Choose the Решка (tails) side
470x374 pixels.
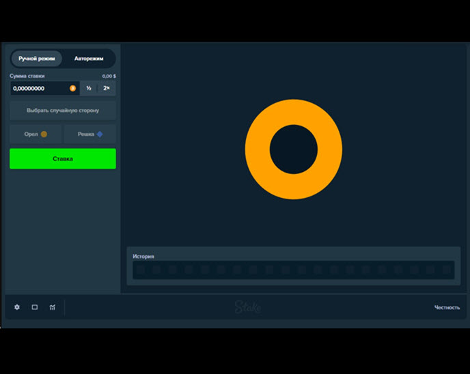tap(89, 134)
